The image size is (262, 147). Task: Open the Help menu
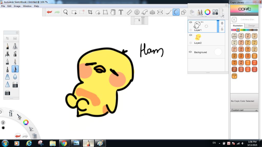(x=36, y=6)
